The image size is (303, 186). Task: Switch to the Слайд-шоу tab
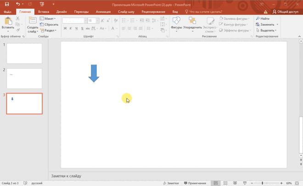pos(126,12)
